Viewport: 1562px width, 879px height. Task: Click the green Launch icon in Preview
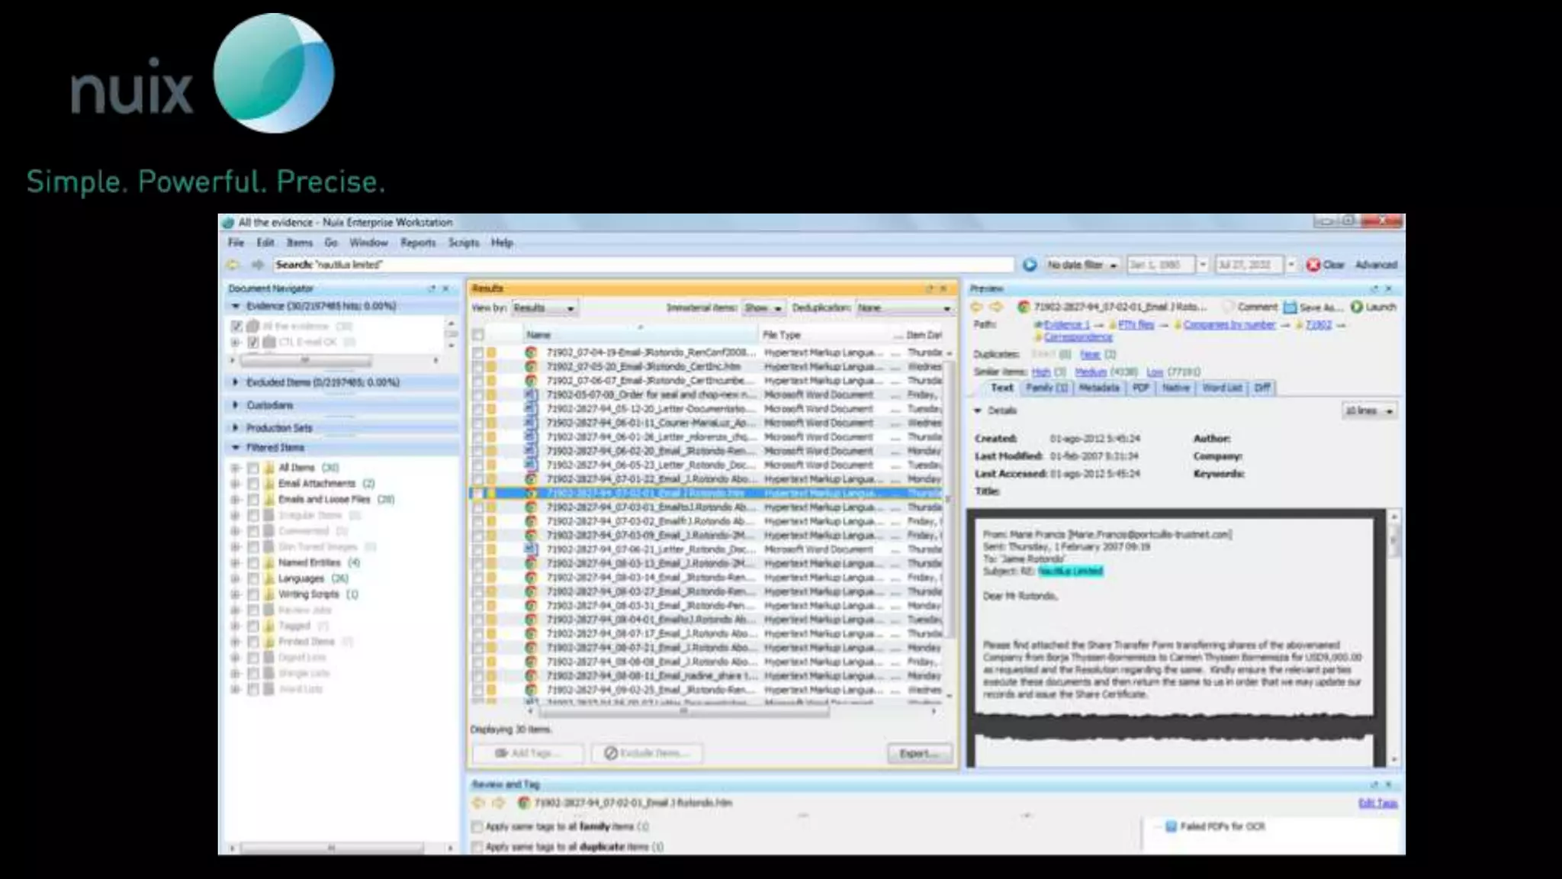pyautogui.click(x=1357, y=307)
